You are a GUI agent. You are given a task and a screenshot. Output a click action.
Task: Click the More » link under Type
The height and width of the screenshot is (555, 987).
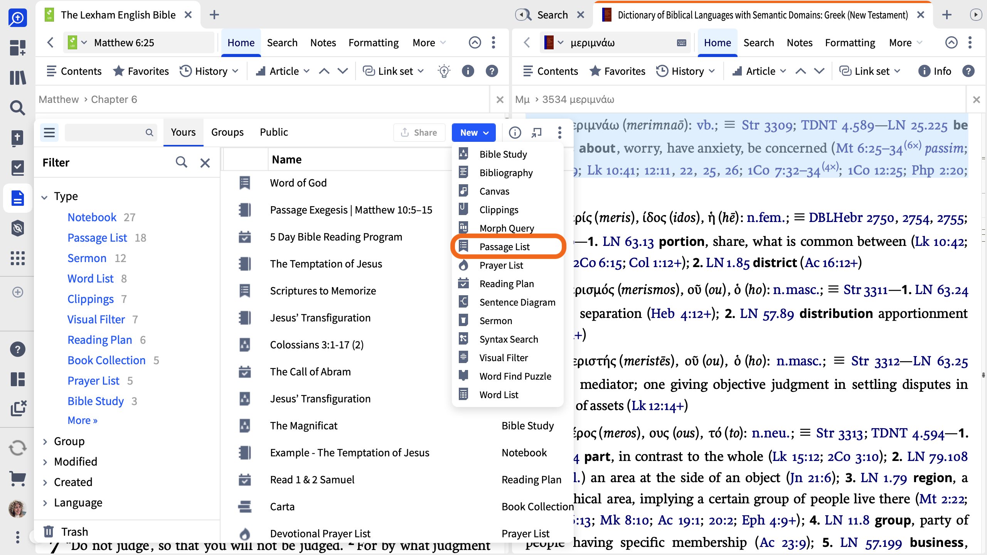click(x=83, y=420)
